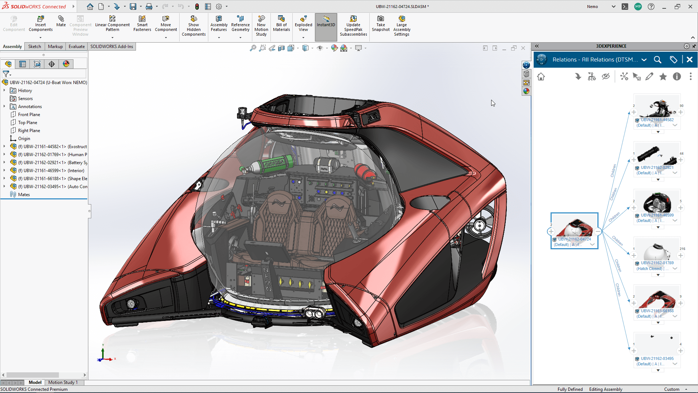Switch to the Evaluate tab
This screenshot has width=698, height=393.
[77, 47]
